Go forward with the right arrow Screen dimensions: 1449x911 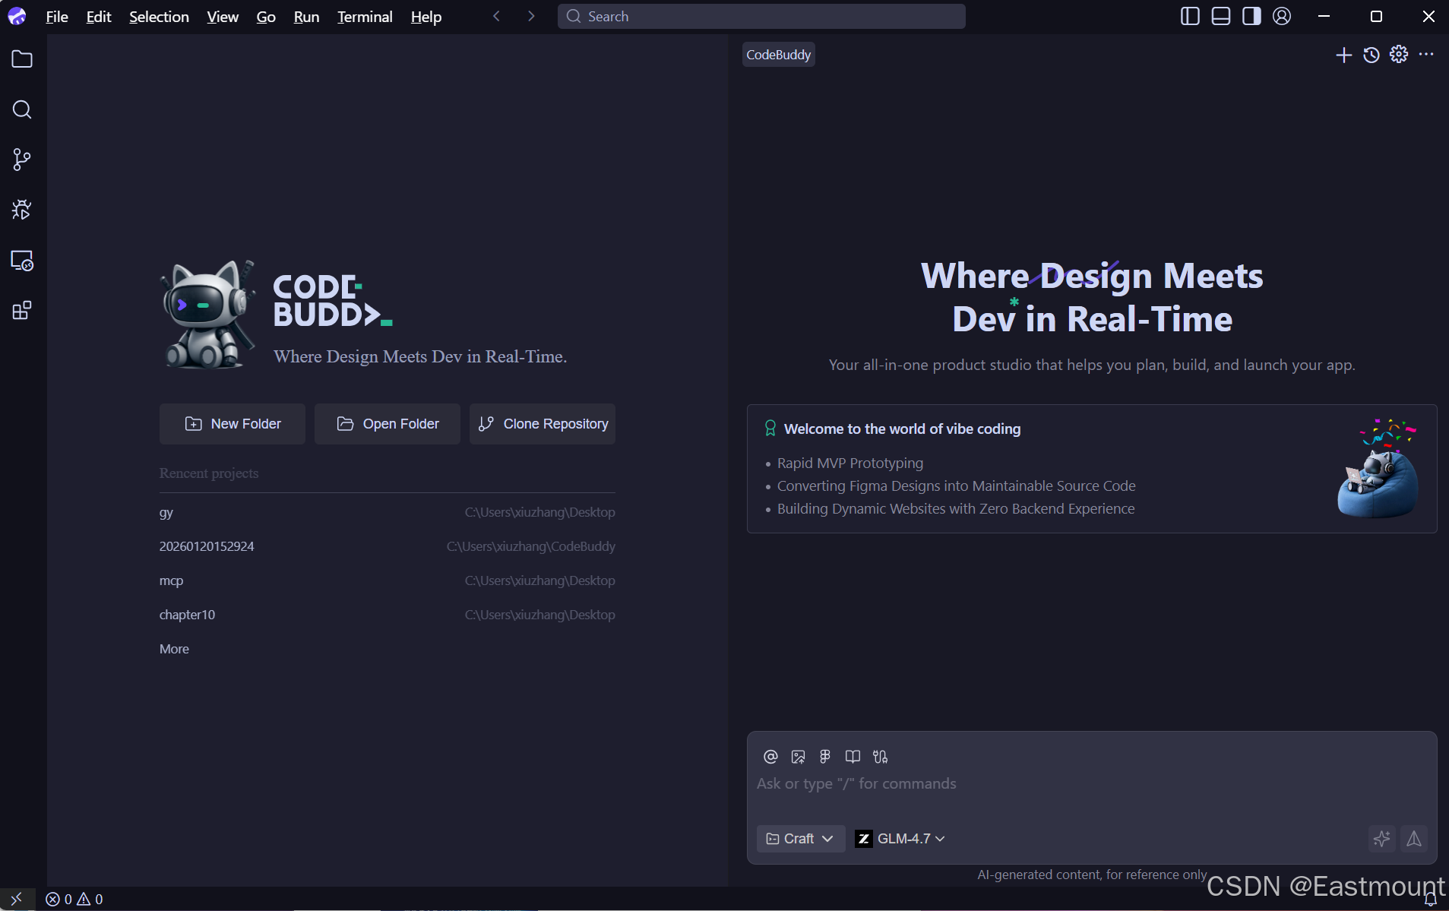[x=531, y=16]
